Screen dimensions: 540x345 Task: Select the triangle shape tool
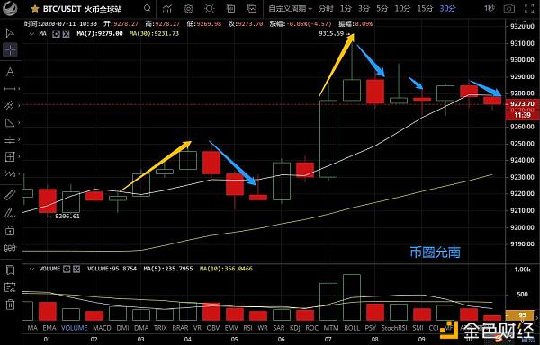pos(10,122)
